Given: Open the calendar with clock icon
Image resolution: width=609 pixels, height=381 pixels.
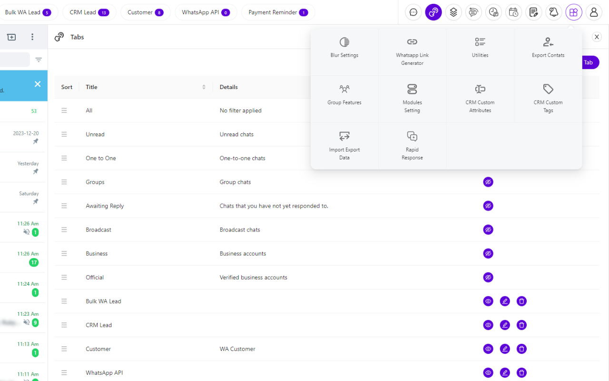Looking at the screenshot, I should pos(514,12).
